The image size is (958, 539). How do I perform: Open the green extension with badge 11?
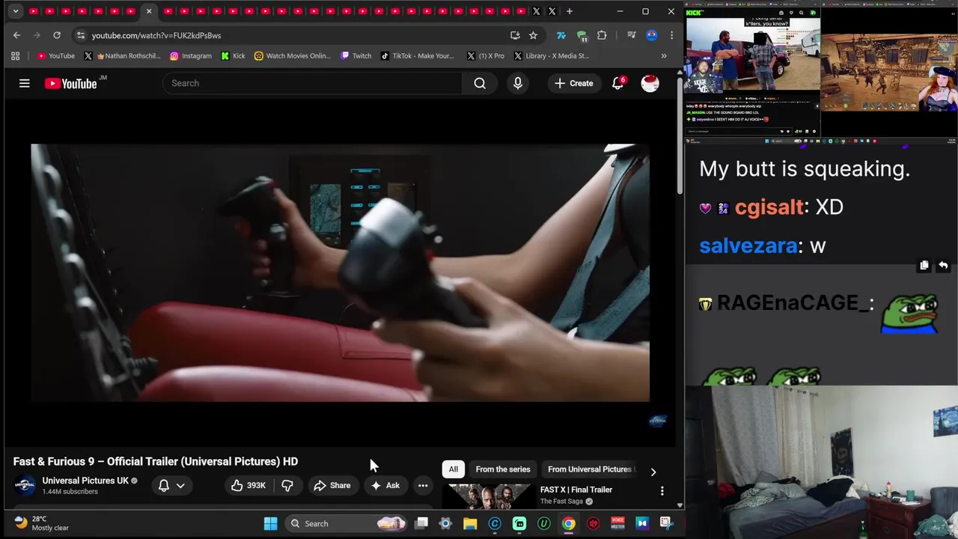point(582,35)
